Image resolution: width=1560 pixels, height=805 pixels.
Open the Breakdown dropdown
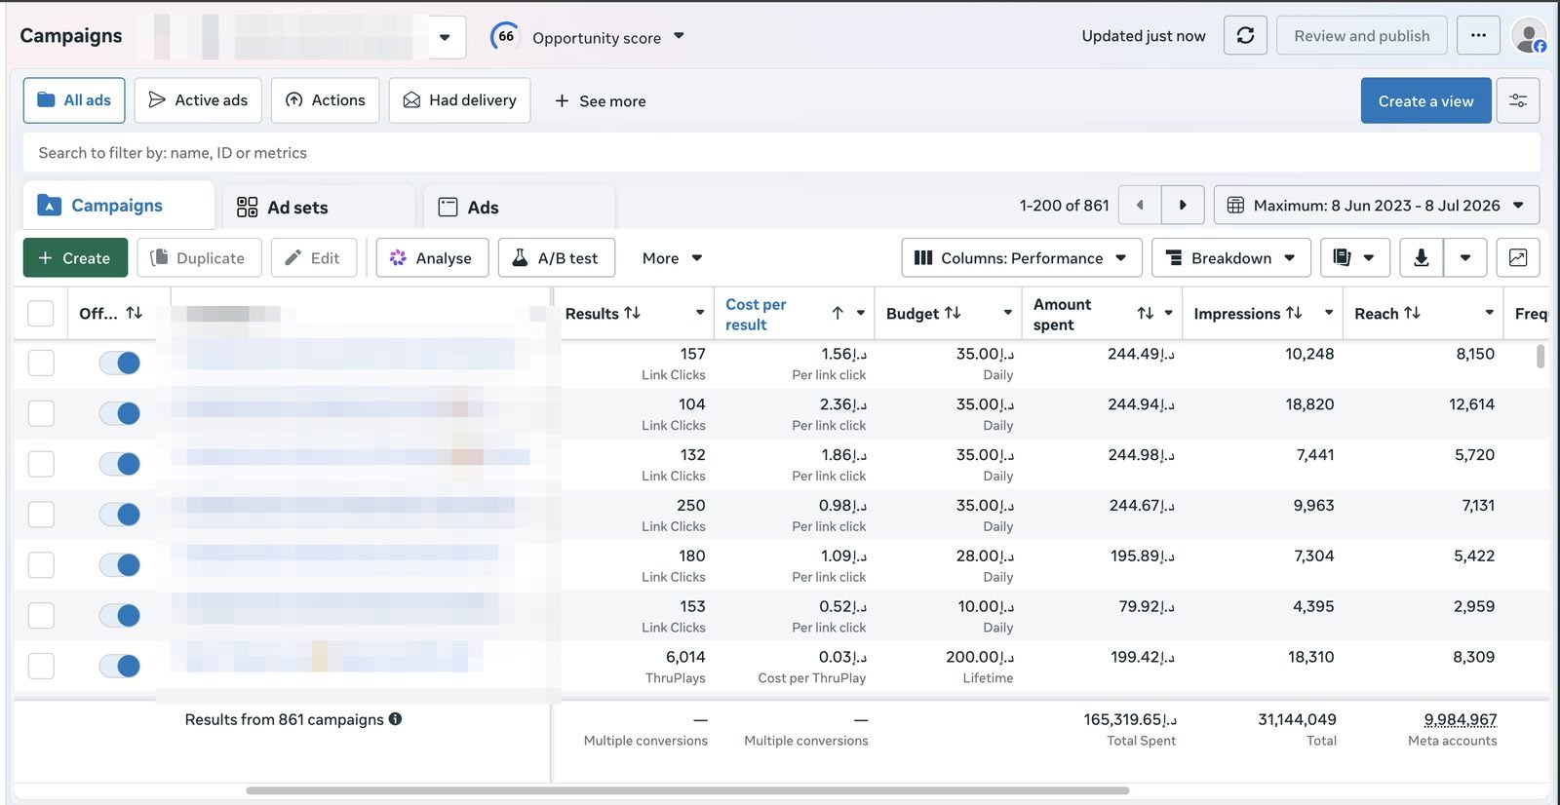(1230, 257)
